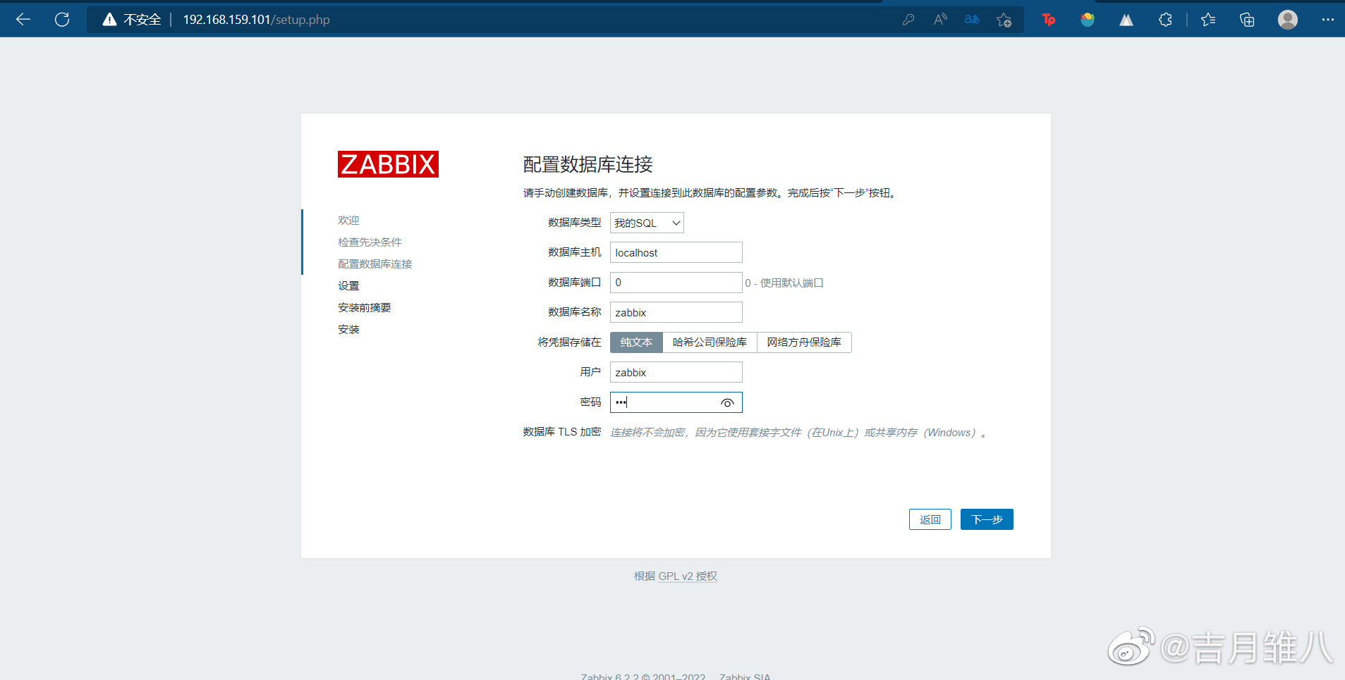Open the user profile avatar
The height and width of the screenshot is (680, 1345).
click(1288, 20)
